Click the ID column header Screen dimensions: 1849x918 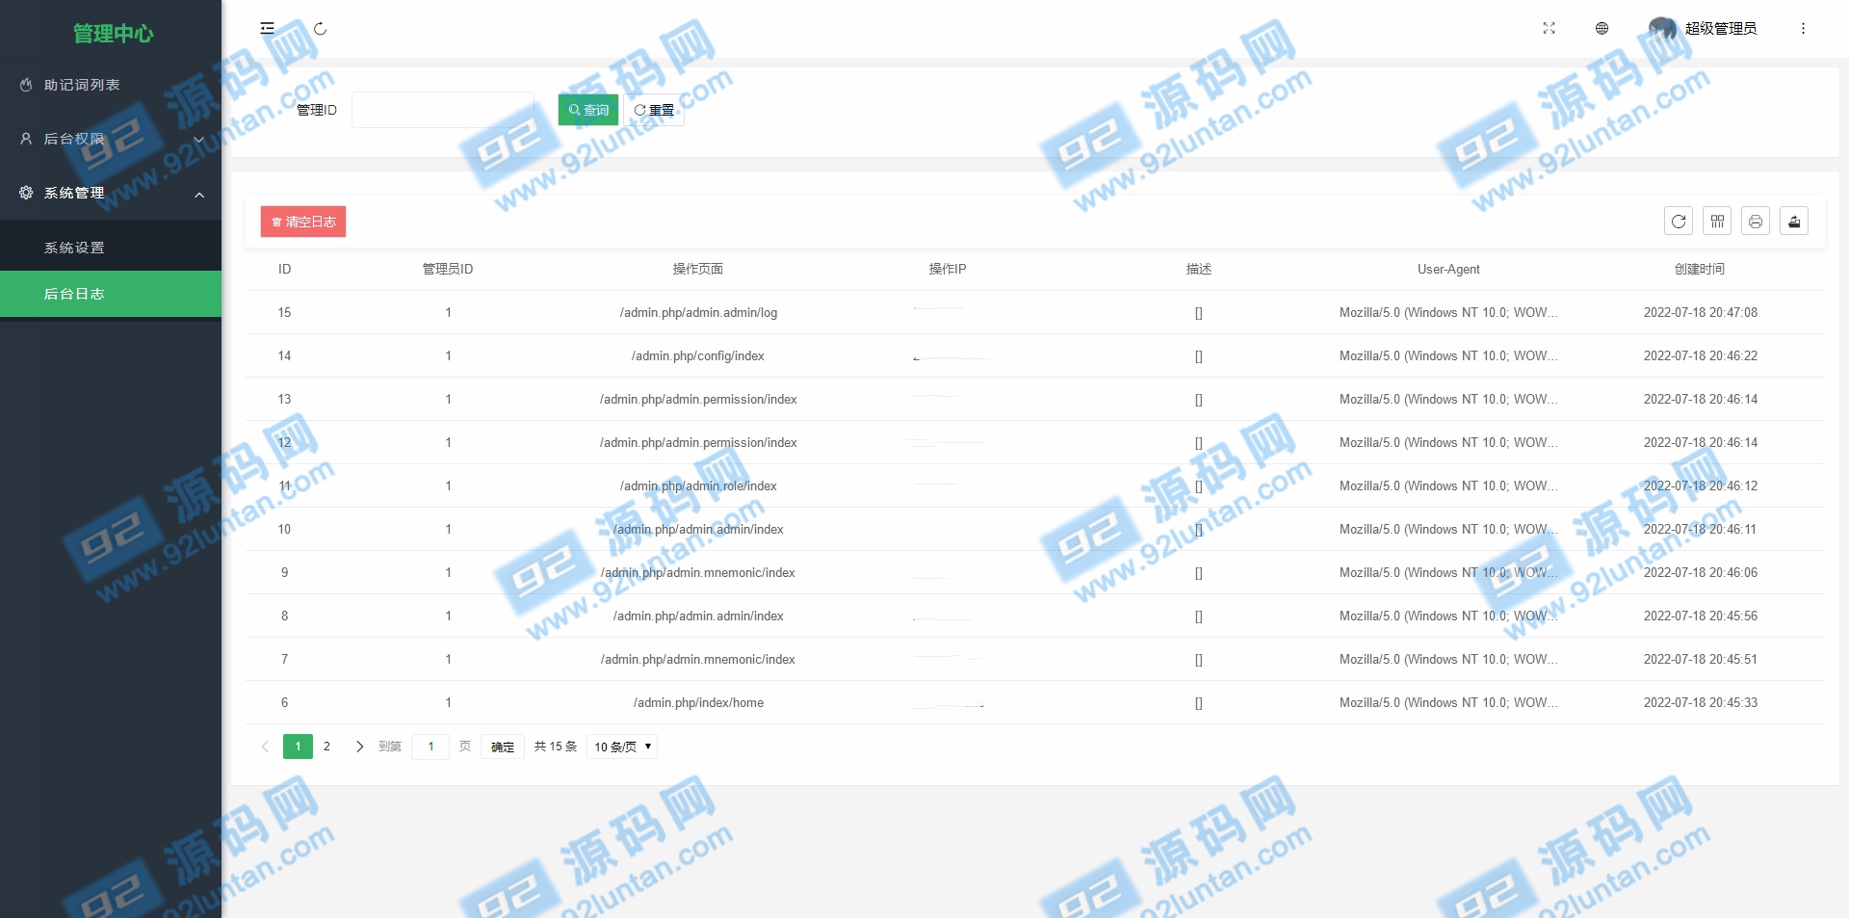284,269
